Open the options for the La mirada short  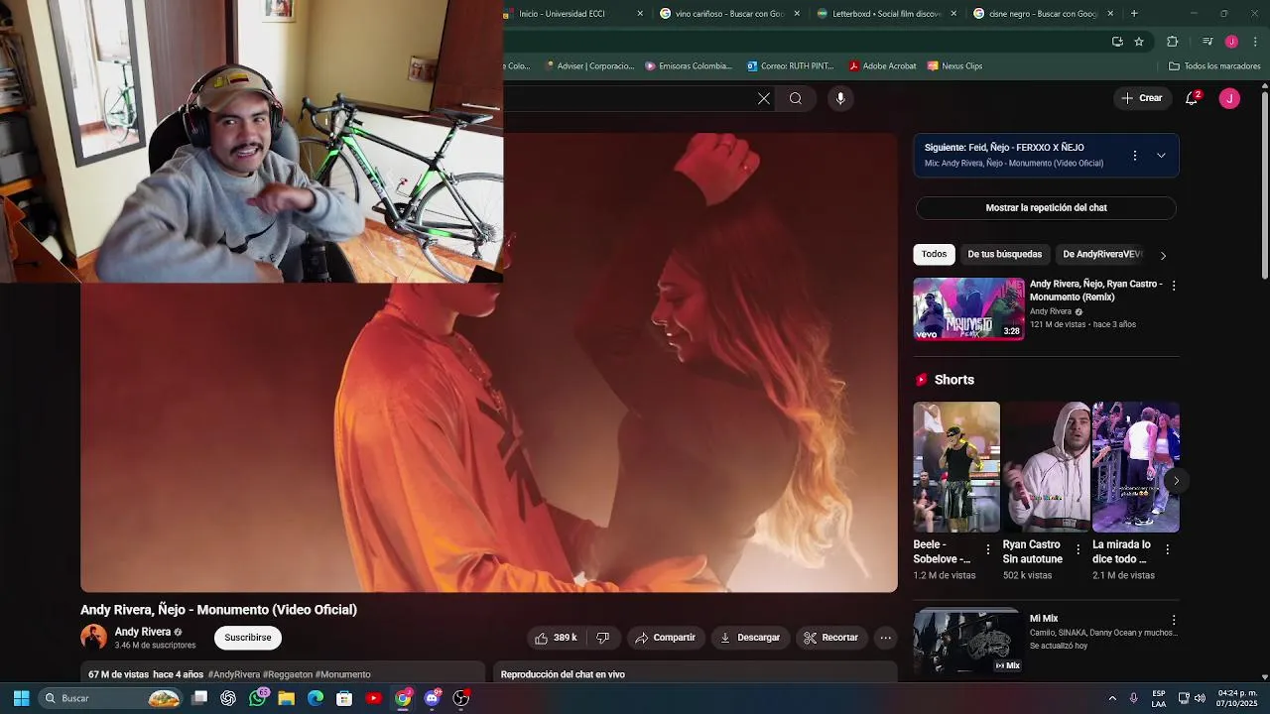(1167, 549)
